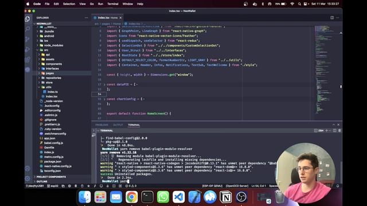Close the terminal panel
Image resolution: width=367 pixels, height=206 pixels.
tap(338, 125)
